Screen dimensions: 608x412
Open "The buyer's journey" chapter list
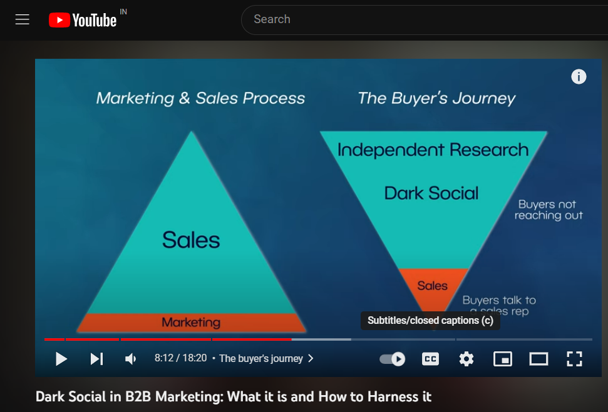point(260,359)
